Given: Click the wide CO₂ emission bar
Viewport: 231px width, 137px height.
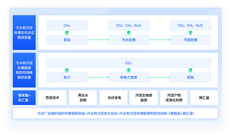Looking at the screenshot, I should [x=129, y=63].
